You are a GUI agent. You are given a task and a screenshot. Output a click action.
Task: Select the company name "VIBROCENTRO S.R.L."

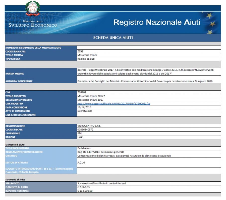pyautogui.click(x=89, y=126)
